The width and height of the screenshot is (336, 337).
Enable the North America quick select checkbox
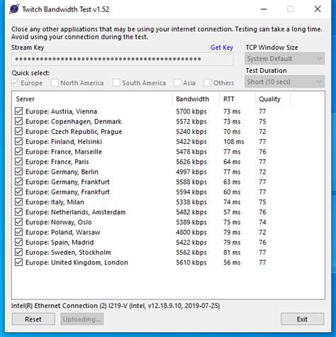pos(55,83)
